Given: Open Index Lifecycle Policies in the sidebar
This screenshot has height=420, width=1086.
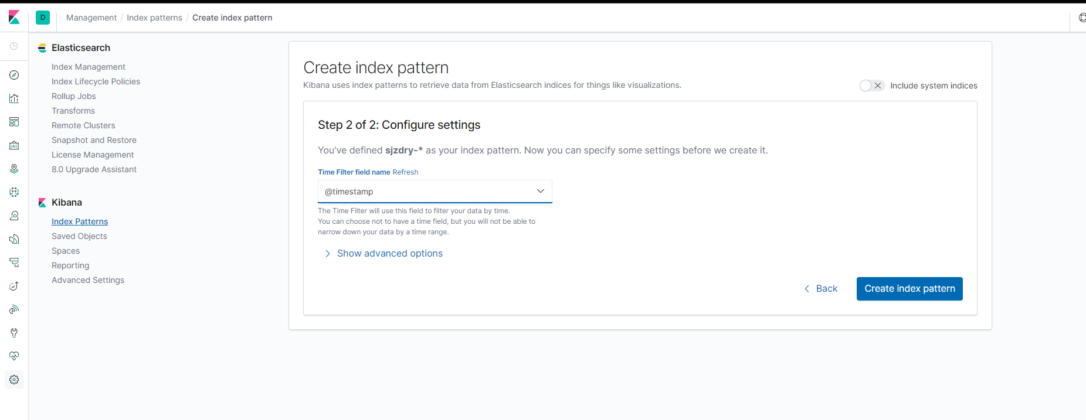Looking at the screenshot, I should pyautogui.click(x=96, y=81).
